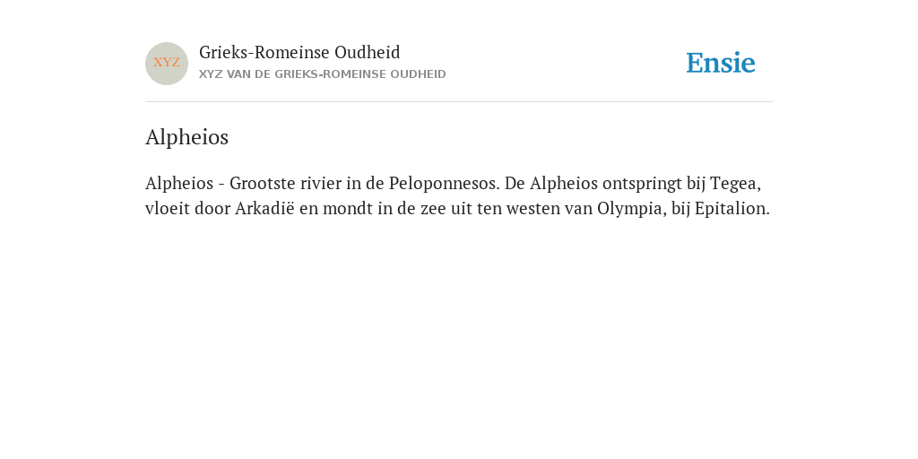The width and height of the screenshot is (918, 459).
Task: Click the word Peloponnesos in the paragraph
Action: [444, 184]
